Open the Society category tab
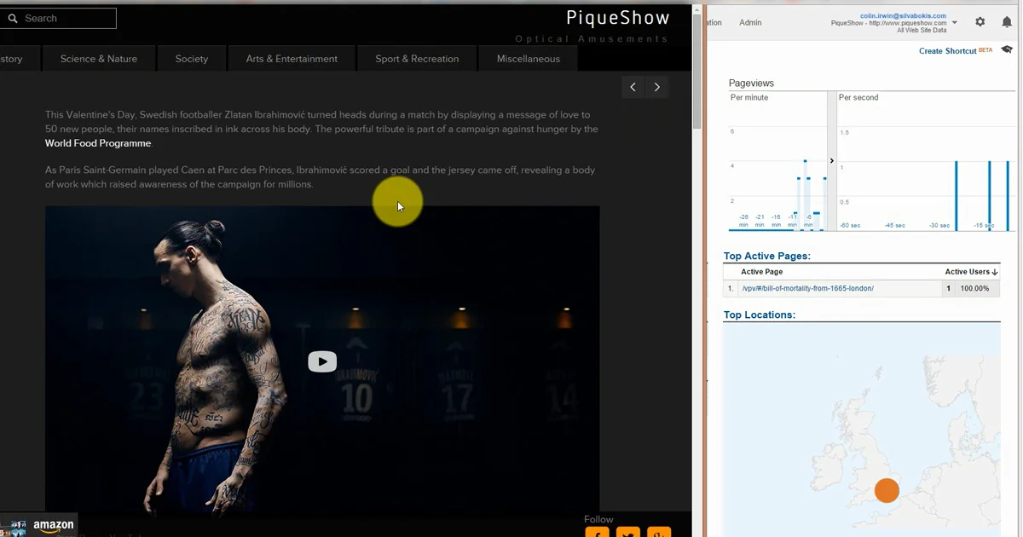The height and width of the screenshot is (537, 1023). [x=192, y=59]
